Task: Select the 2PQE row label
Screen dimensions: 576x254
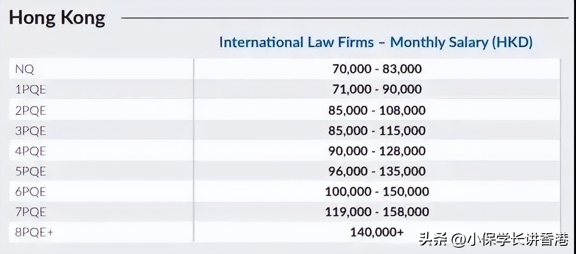Action: click(x=30, y=111)
